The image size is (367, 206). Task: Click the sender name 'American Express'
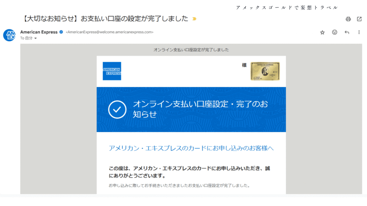[39, 32]
